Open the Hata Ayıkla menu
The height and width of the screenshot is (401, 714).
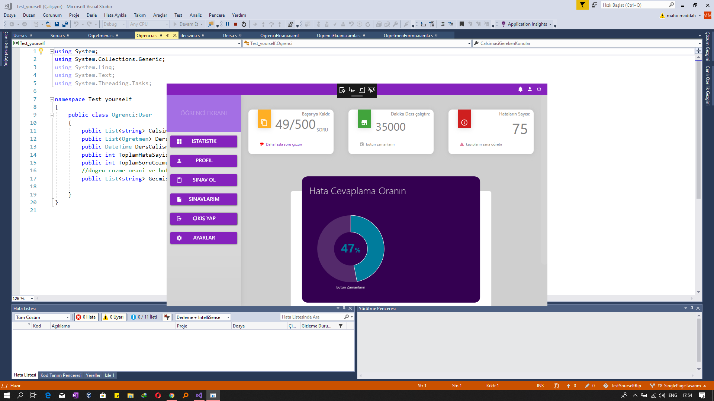tap(115, 15)
